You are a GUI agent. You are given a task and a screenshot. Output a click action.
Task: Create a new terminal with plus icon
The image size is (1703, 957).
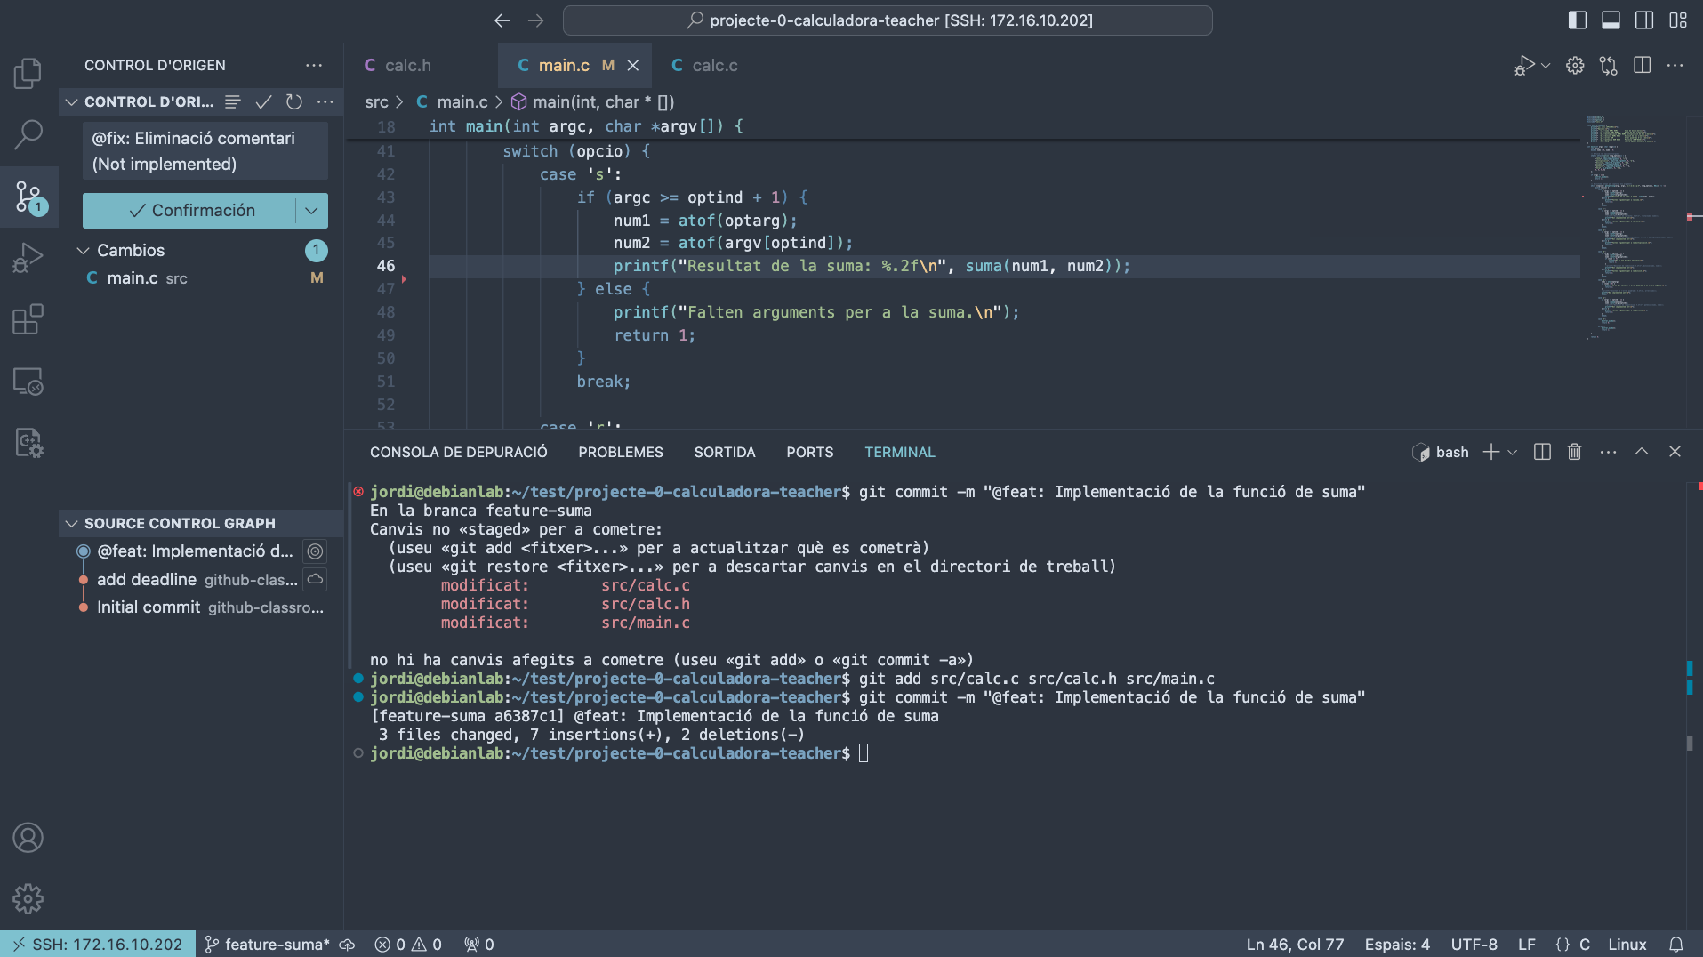(x=1491, y=452)
